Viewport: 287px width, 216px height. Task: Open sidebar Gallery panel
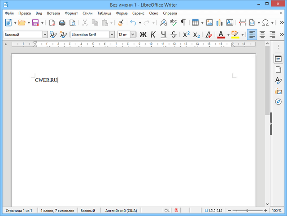click(x=278, y=91)
